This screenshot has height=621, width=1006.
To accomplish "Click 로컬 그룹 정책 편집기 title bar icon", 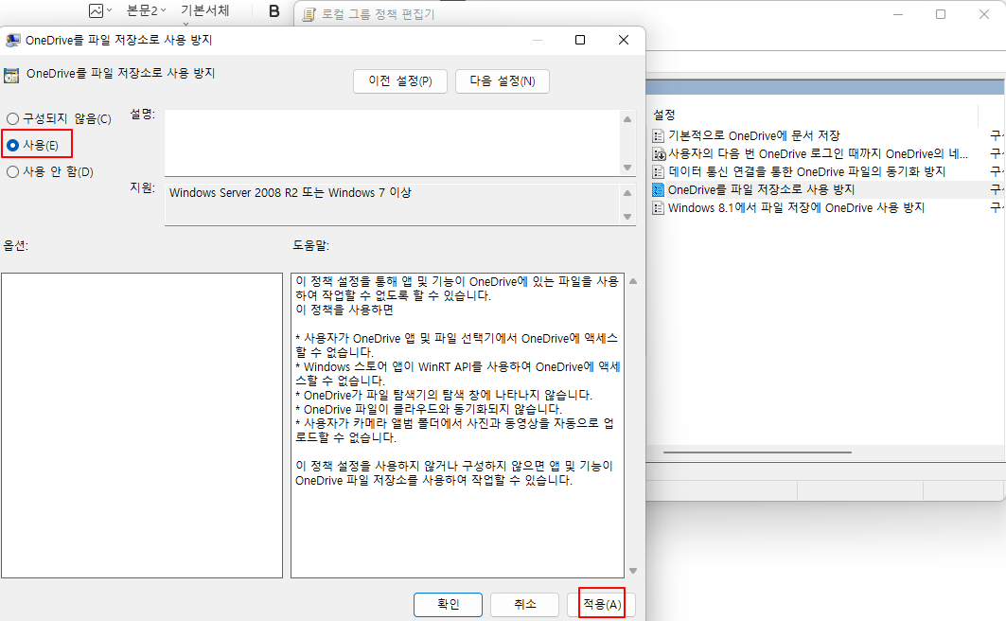I will point(309,14).
